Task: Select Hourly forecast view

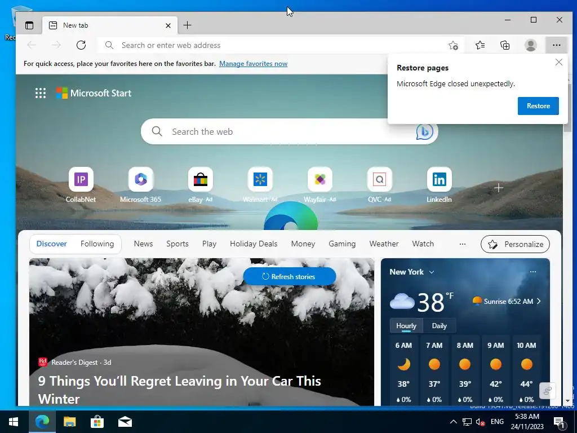Action: pyautogui.click(x=406, y=326)
